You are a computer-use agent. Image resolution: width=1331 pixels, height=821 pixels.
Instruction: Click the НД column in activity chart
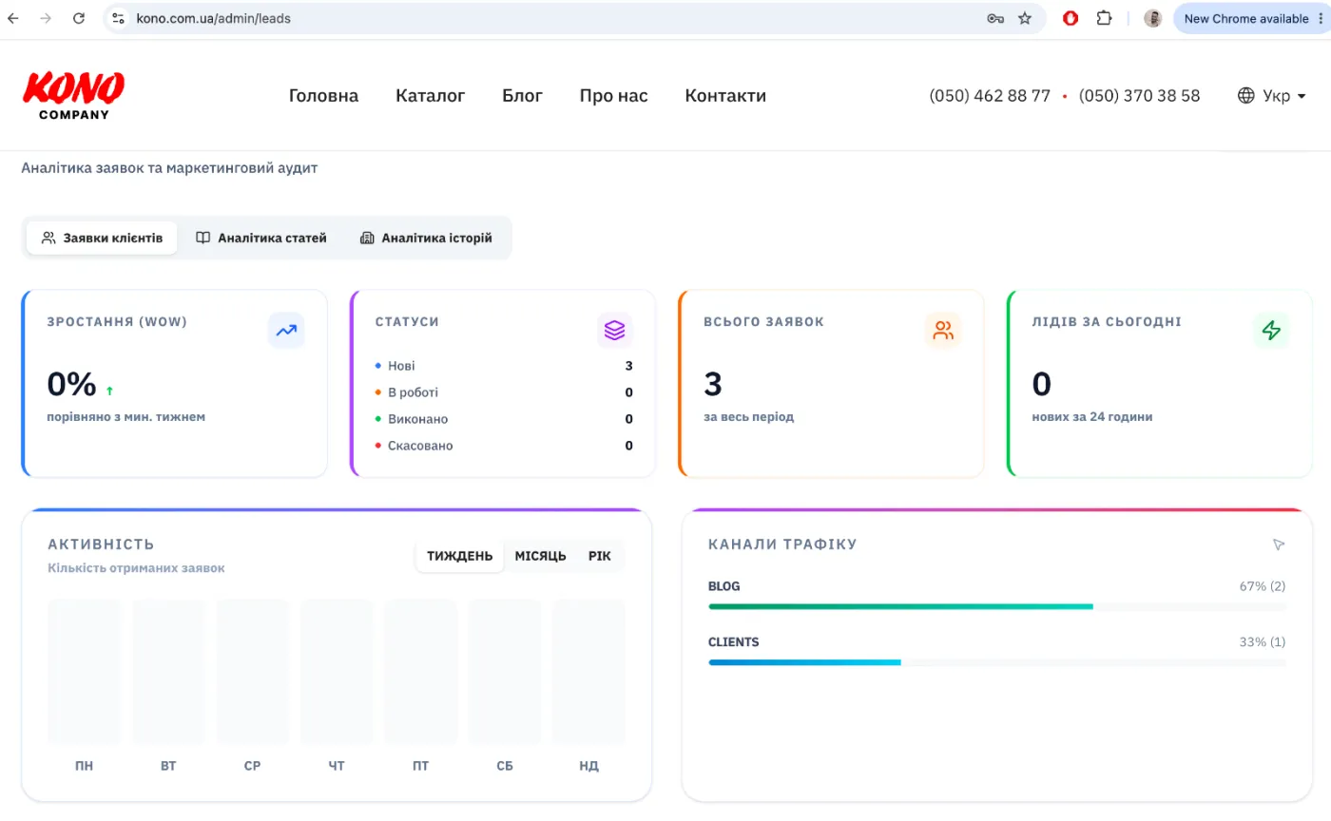coord(588,671)
